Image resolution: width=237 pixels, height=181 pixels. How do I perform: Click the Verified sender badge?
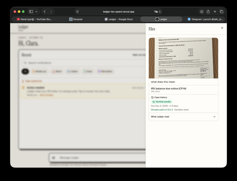pyautogui.click(x=162, y=102)
